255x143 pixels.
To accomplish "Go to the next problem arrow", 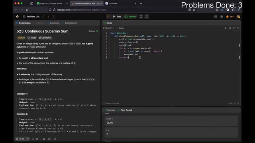I will click(x=48, y=17).
